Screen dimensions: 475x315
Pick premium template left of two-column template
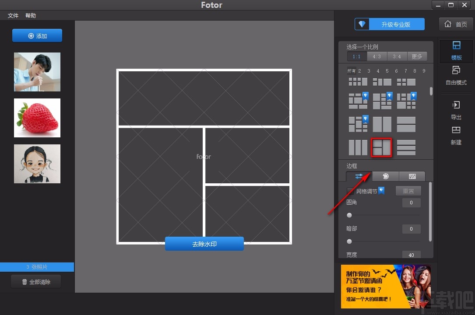[x=358, y=124]
